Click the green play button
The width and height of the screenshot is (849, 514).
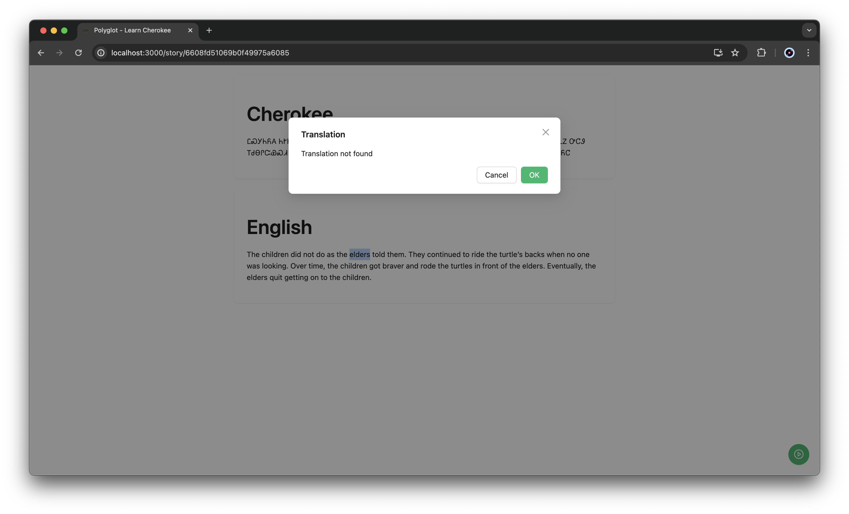click(798, 454)
